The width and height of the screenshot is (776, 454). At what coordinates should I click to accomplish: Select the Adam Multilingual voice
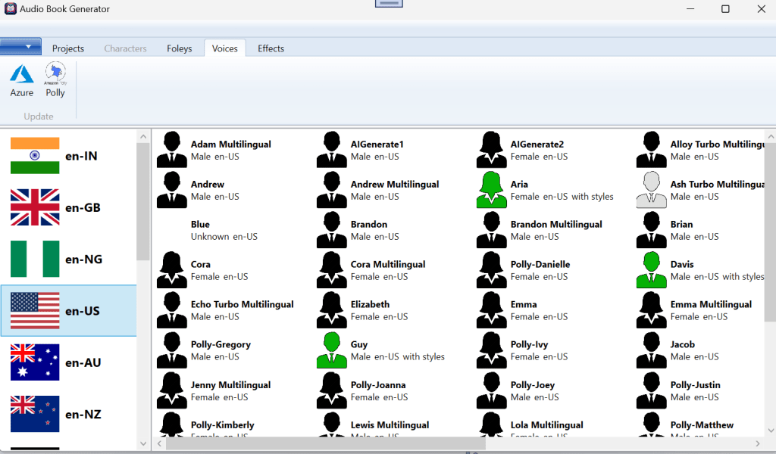230,145
